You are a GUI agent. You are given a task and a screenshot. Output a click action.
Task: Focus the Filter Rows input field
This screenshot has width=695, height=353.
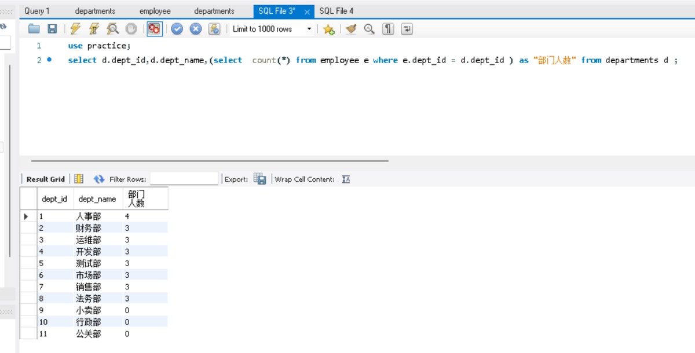click(184, 179)
